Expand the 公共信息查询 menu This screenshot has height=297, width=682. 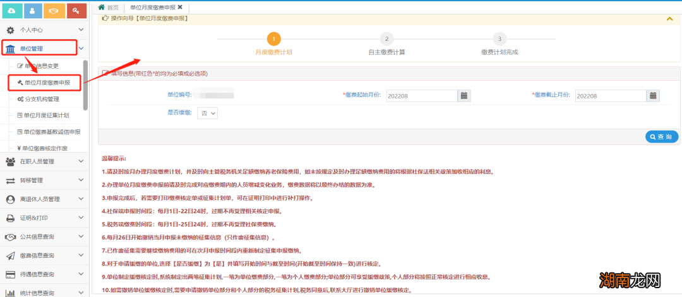(x=80, y=236)
